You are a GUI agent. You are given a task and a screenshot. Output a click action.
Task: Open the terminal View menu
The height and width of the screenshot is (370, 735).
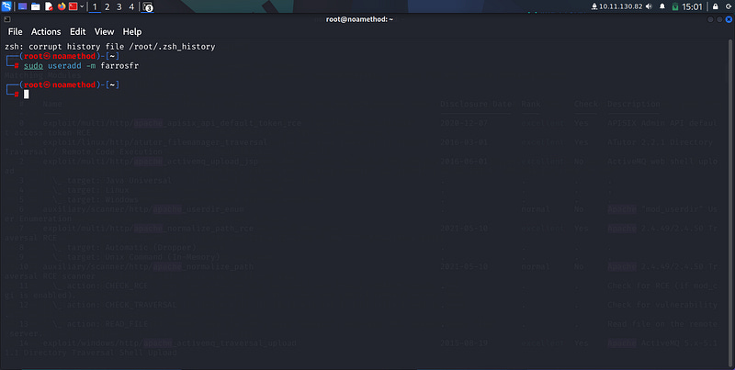(104, 32)
